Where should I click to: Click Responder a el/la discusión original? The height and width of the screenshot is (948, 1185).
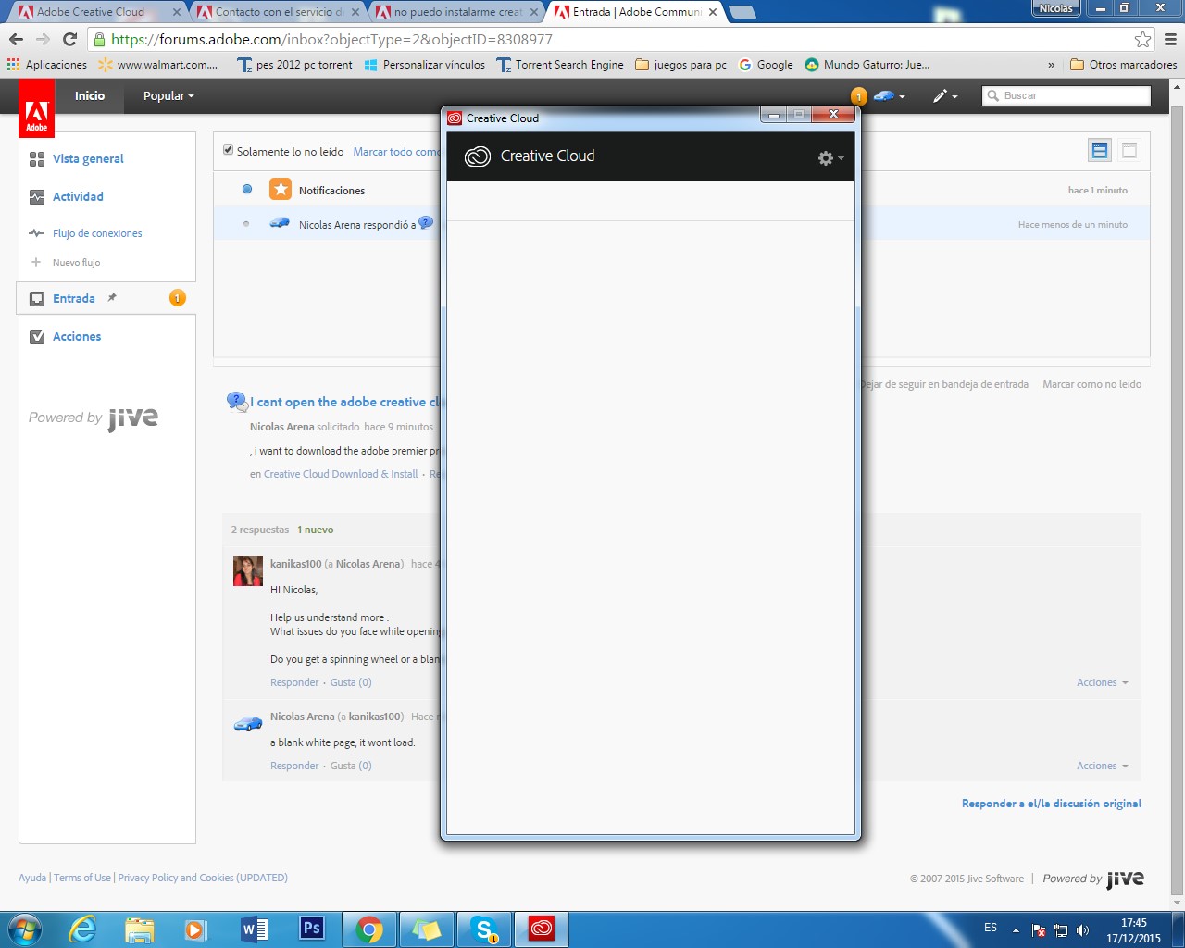click(x=1052, y=804)
